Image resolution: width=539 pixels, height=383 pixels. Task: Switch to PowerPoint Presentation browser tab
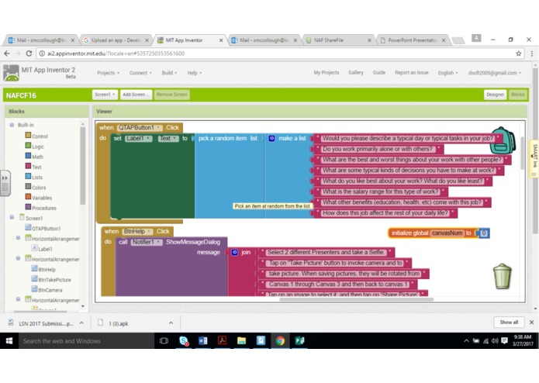click(x=413, y=40)
